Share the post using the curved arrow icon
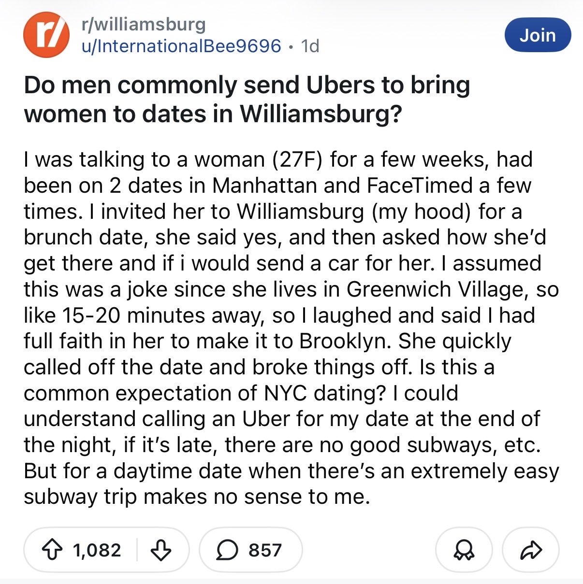This screenshot has width=583, height=584. (531, 550)
